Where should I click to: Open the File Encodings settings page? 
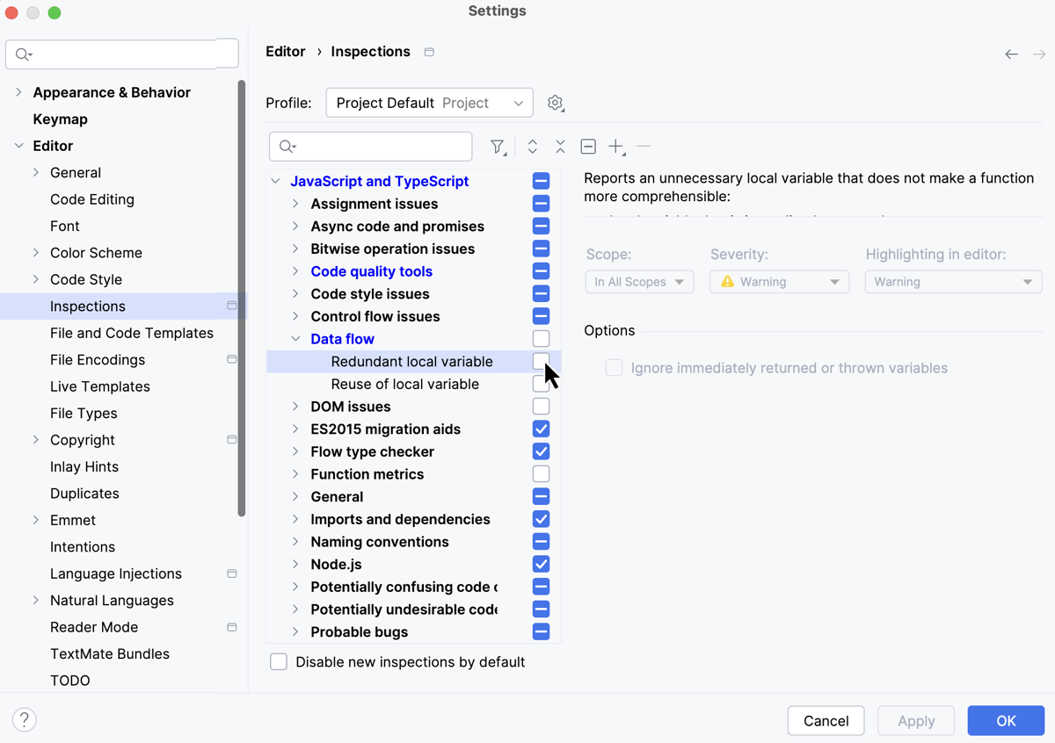pos(97,359)
